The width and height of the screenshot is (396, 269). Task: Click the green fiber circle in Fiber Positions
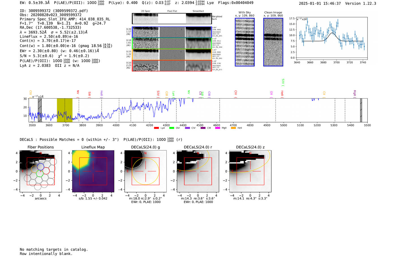40,174
